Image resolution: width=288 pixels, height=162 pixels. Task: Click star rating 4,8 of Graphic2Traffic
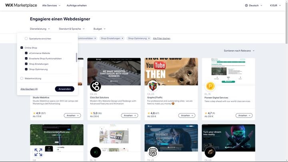coord(153,113)
